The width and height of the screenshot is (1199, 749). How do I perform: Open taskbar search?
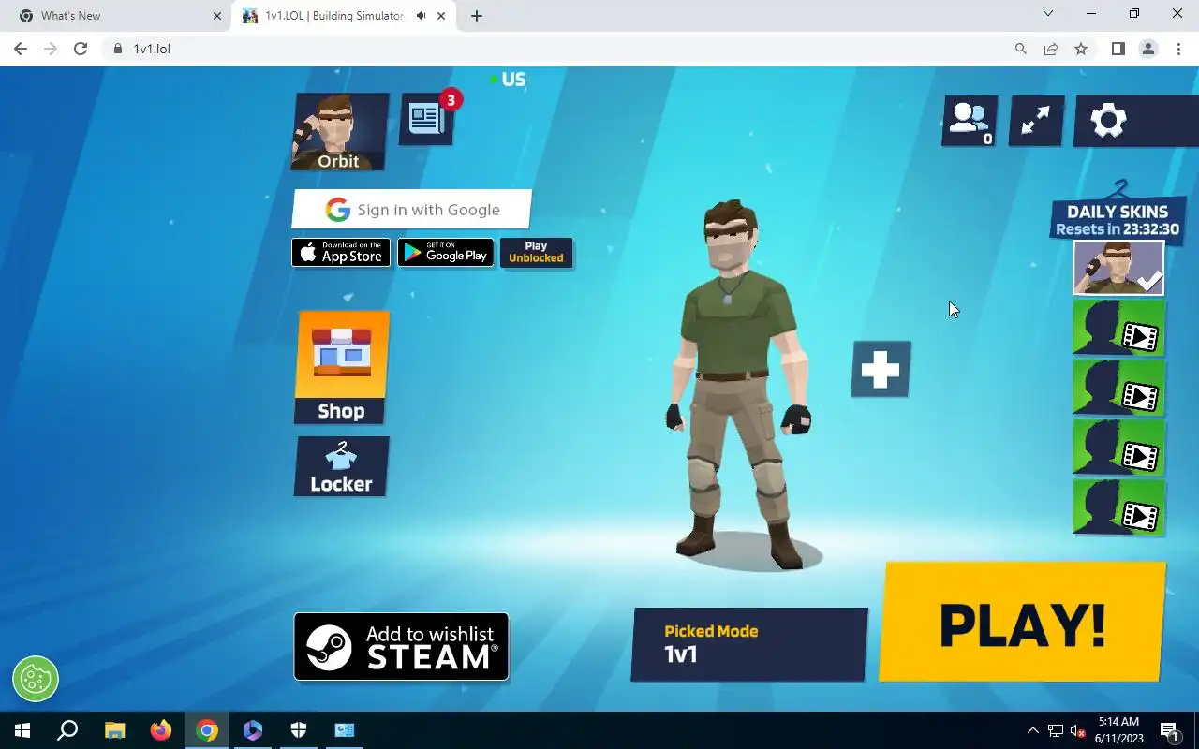[x=67, y=730]
